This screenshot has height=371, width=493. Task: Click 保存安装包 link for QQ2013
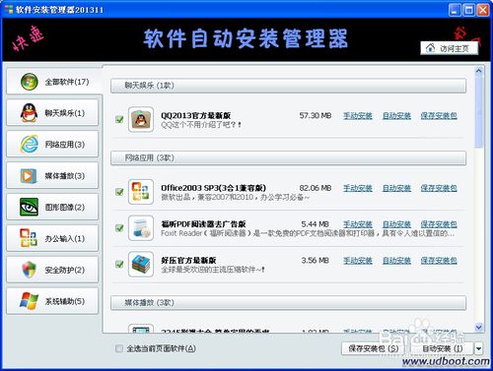[439, 115]
